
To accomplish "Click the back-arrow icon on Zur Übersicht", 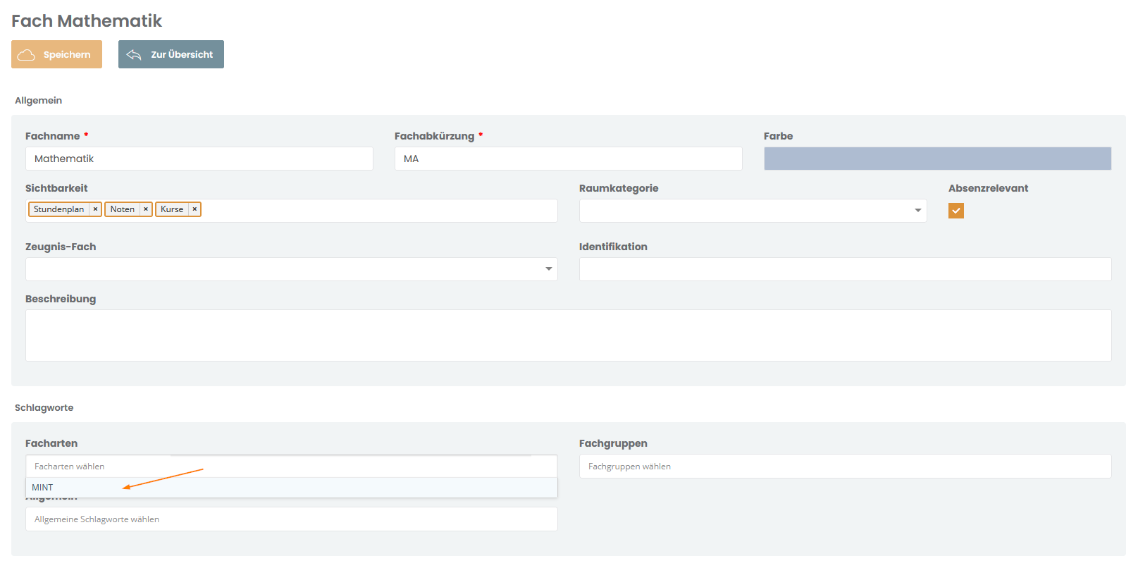I will tap(134, 54).
